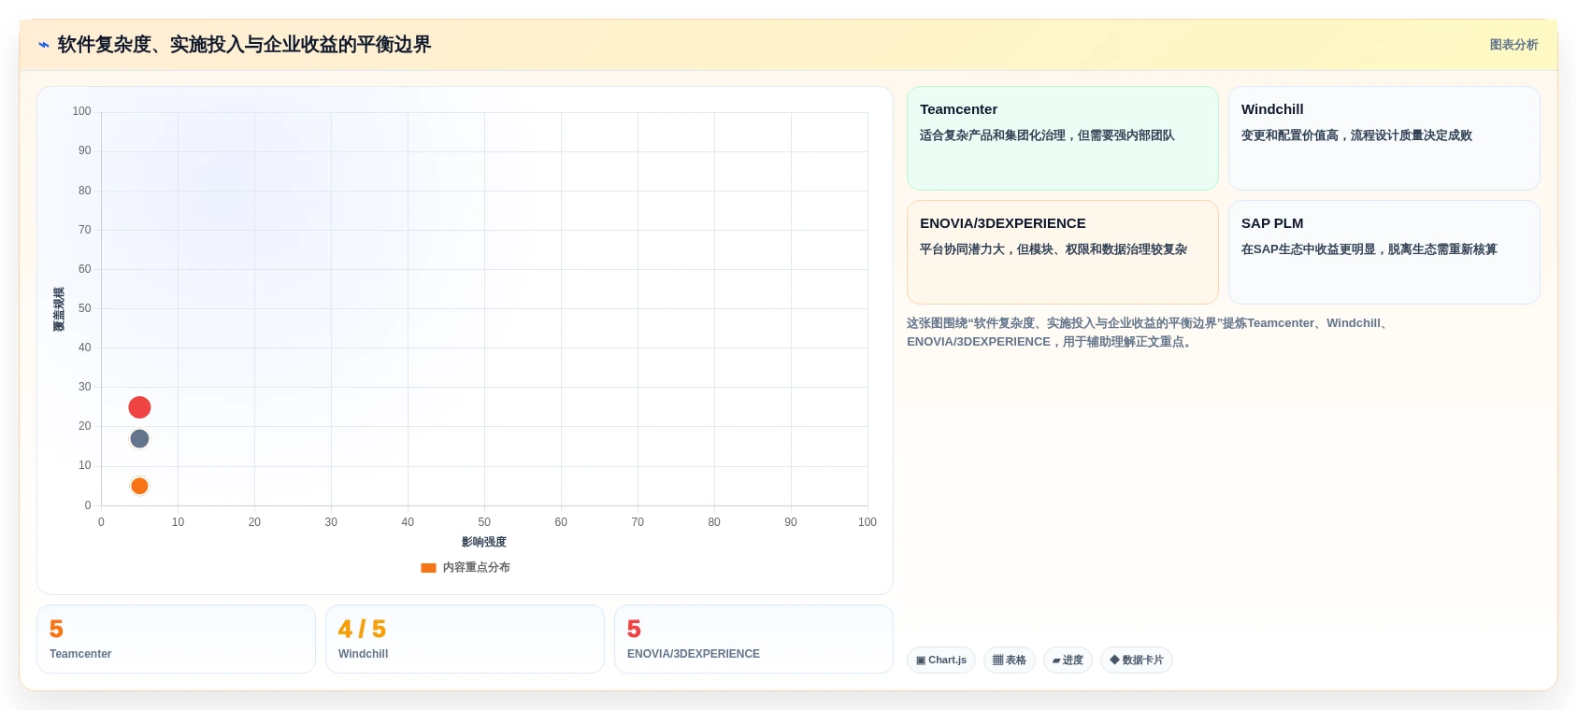
Task: Select the Teamcenter stat card showing 5
Action: point(176,639)
